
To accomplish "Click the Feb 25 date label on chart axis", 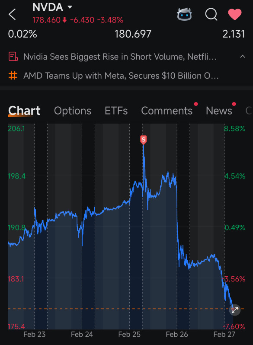I will 129,335.
